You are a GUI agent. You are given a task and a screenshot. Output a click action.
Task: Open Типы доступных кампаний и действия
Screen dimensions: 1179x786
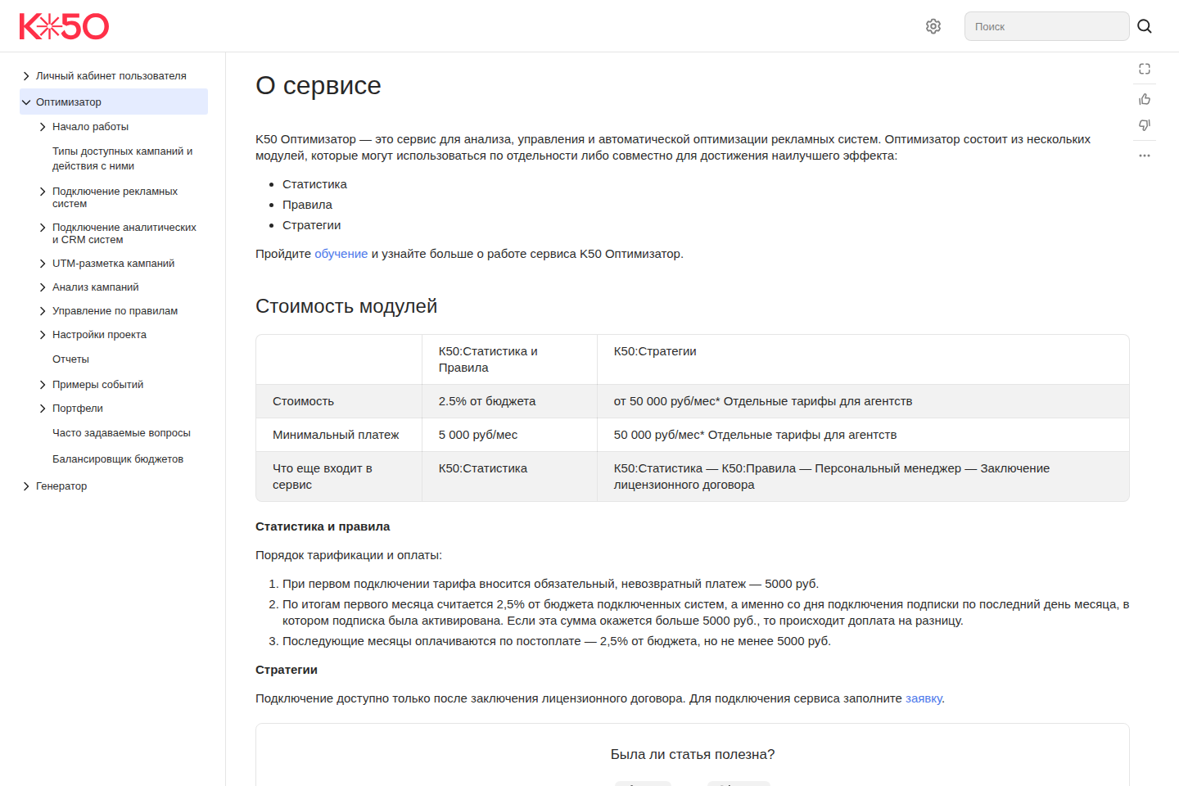(x=123, y=159)
